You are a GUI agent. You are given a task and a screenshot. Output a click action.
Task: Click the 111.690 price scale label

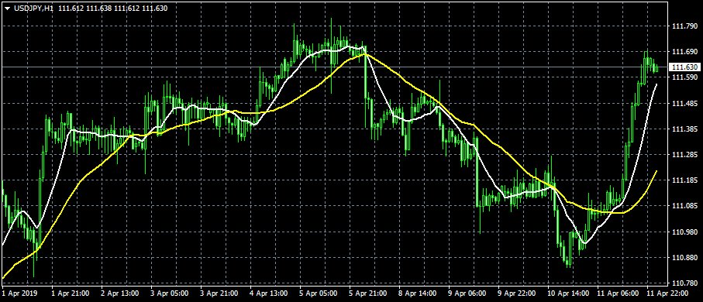tap(684, 52)
